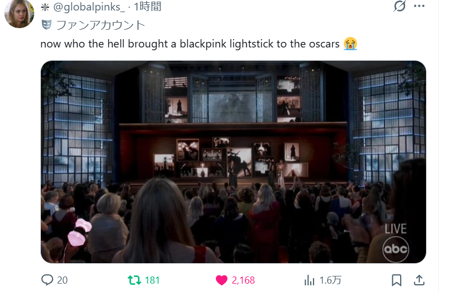Open the author's profile avatar
452x293 pixels.
[x=19, y=13]
